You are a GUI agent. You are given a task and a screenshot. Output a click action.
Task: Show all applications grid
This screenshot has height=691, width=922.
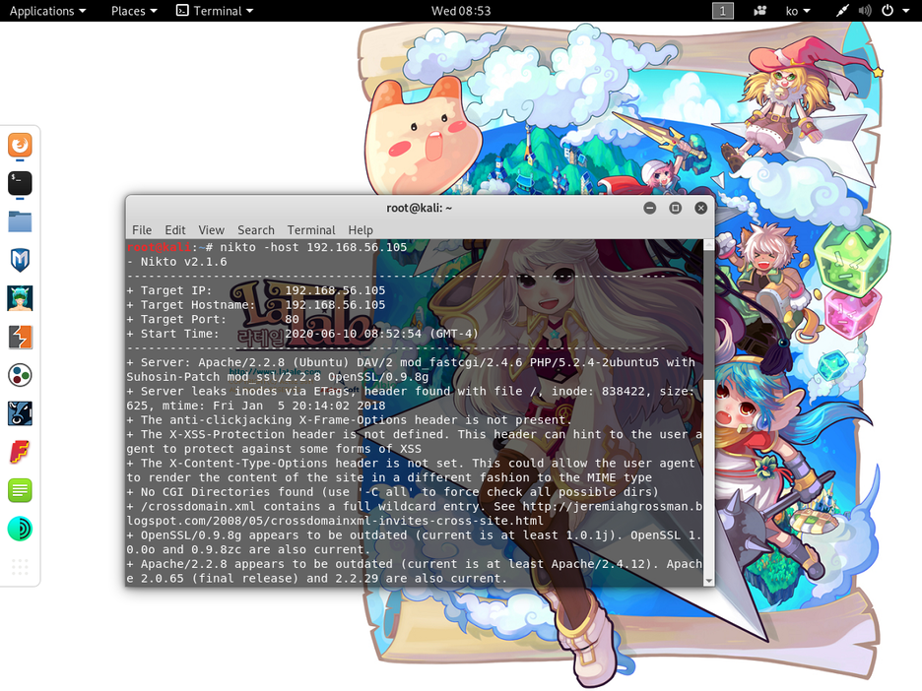(x=20, y=567)
